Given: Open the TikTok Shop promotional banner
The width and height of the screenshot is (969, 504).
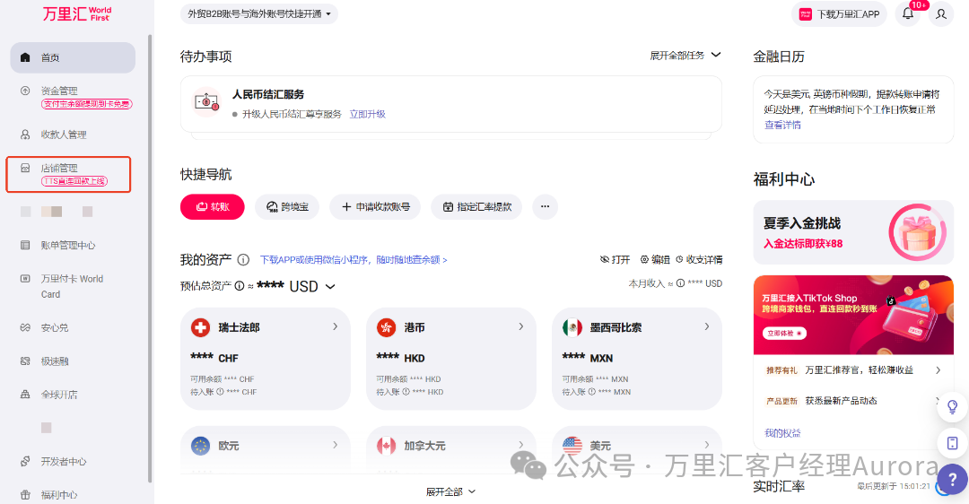Looking at the screenshot, I should click(x=852, y=316).
